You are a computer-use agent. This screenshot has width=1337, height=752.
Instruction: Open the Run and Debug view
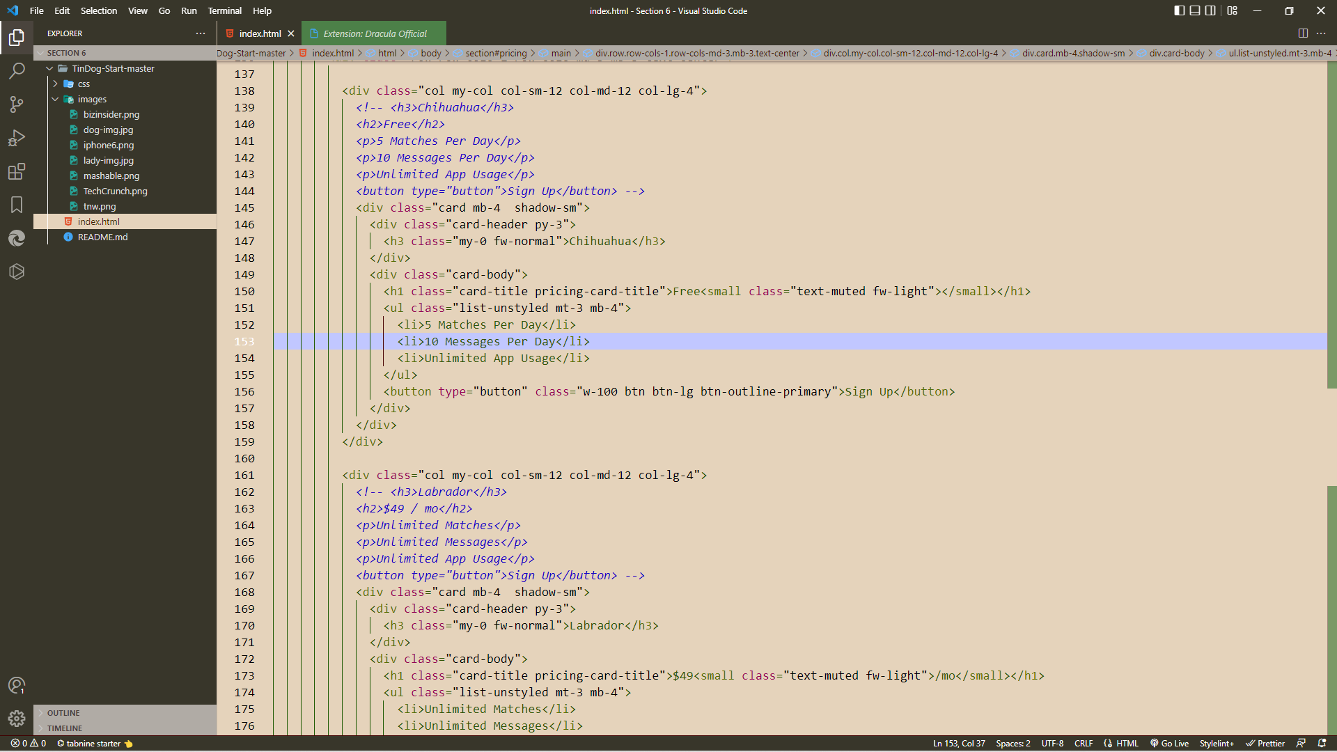(x=17, y=137)
